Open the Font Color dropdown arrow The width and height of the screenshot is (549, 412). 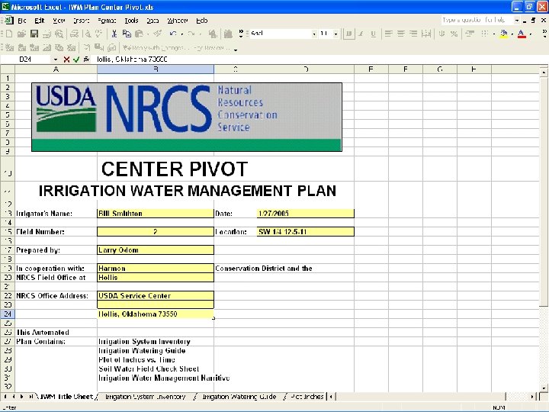click(531, 34)
